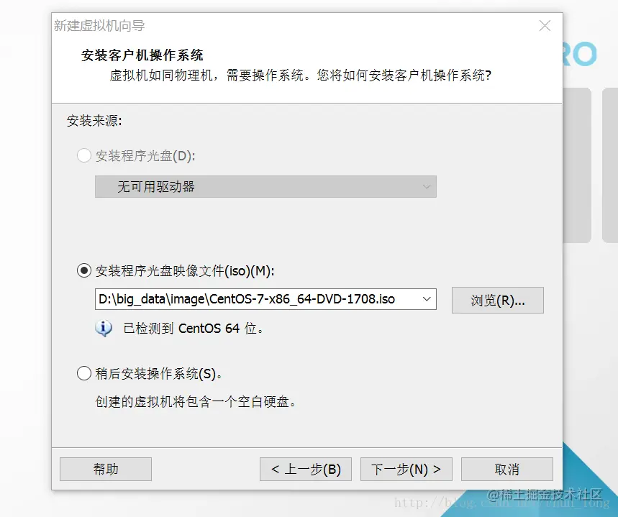
Task: Click the 稍后安装操作系统(S) label text
Action: (x=158, y=374)
